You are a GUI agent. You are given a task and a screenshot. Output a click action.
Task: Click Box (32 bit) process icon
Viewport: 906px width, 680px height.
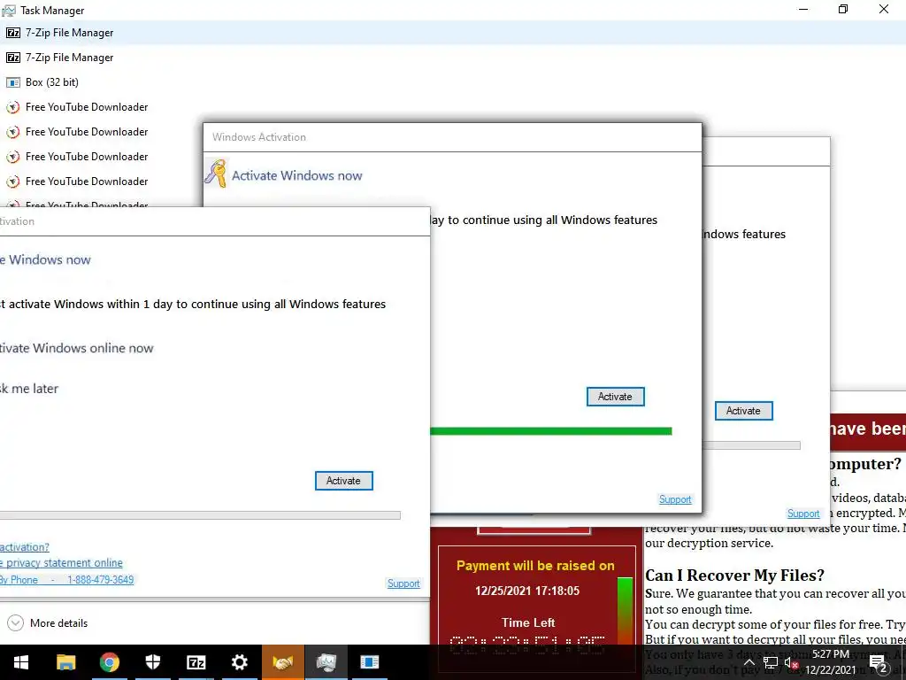(12, 82)
